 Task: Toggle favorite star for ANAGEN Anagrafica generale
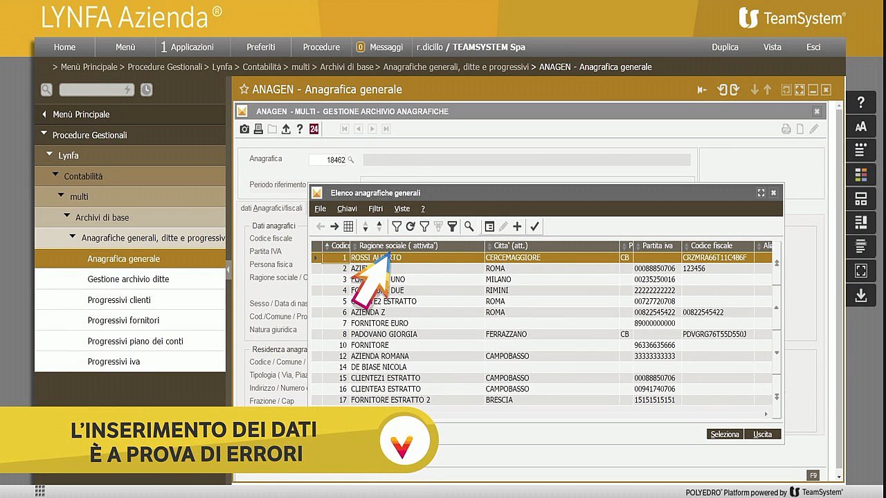tap(244, 89)
